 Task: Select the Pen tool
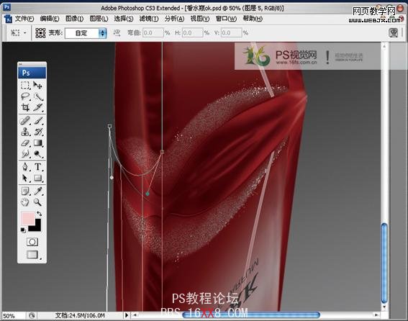click(25, 167)
